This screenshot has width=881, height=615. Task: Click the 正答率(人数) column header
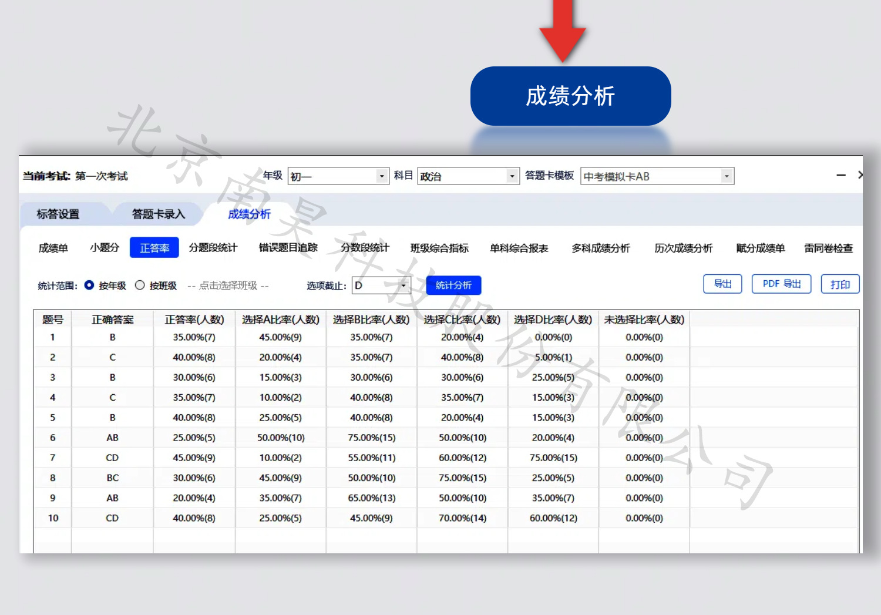(x=194, y=320)
